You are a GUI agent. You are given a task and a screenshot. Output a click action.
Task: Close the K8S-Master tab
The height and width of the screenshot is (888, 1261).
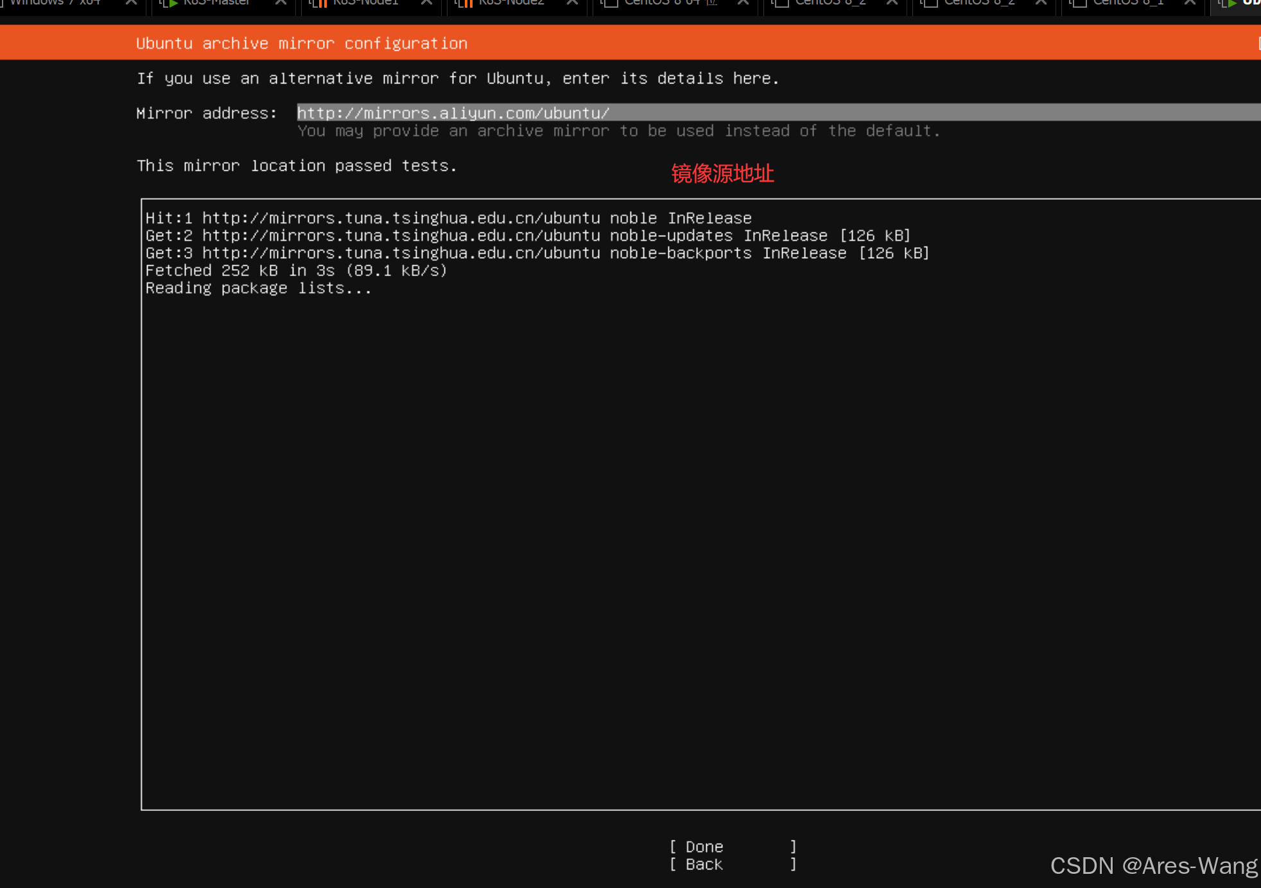(x=281, y=3)
